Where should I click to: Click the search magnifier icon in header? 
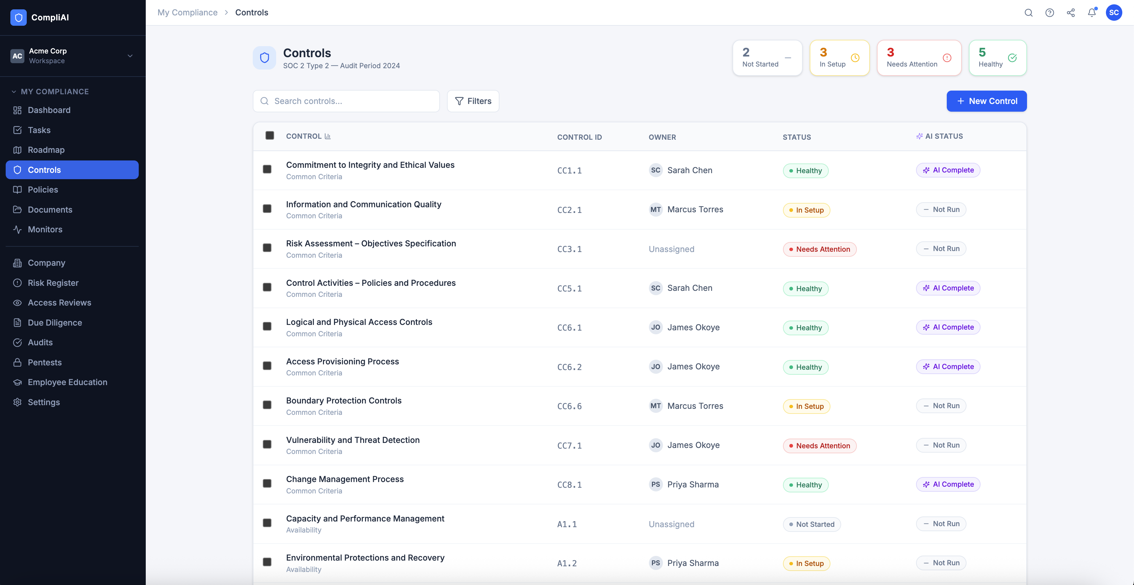[x=1028, y=13]
